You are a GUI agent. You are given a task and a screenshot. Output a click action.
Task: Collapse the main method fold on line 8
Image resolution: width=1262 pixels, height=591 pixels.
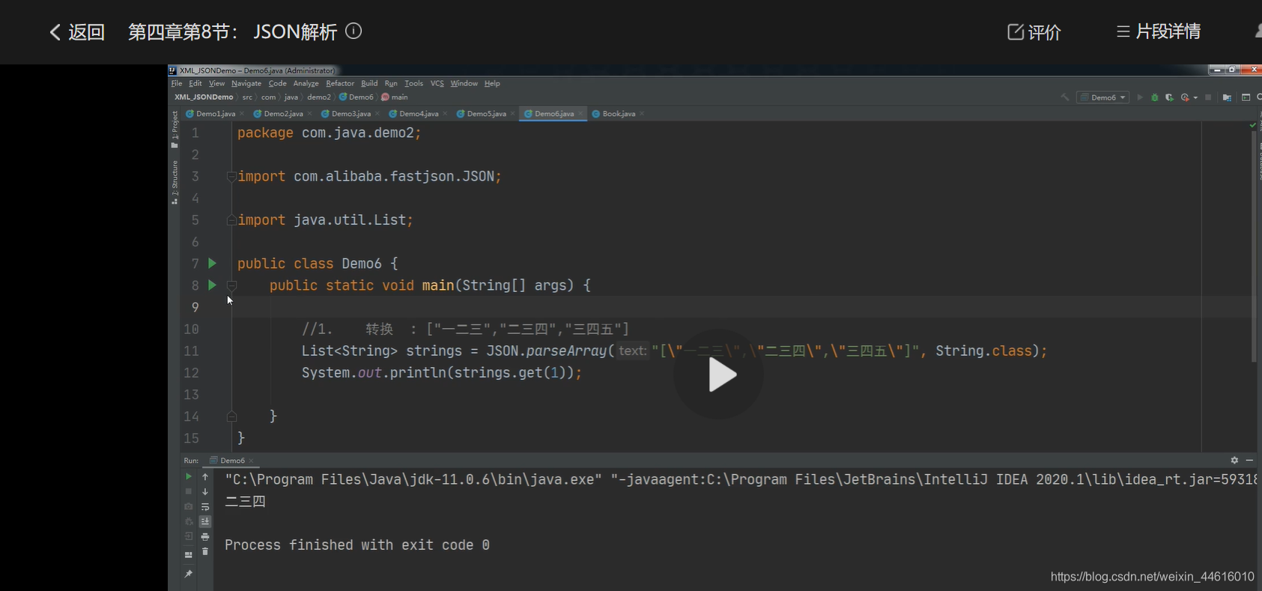click(231, 285)
